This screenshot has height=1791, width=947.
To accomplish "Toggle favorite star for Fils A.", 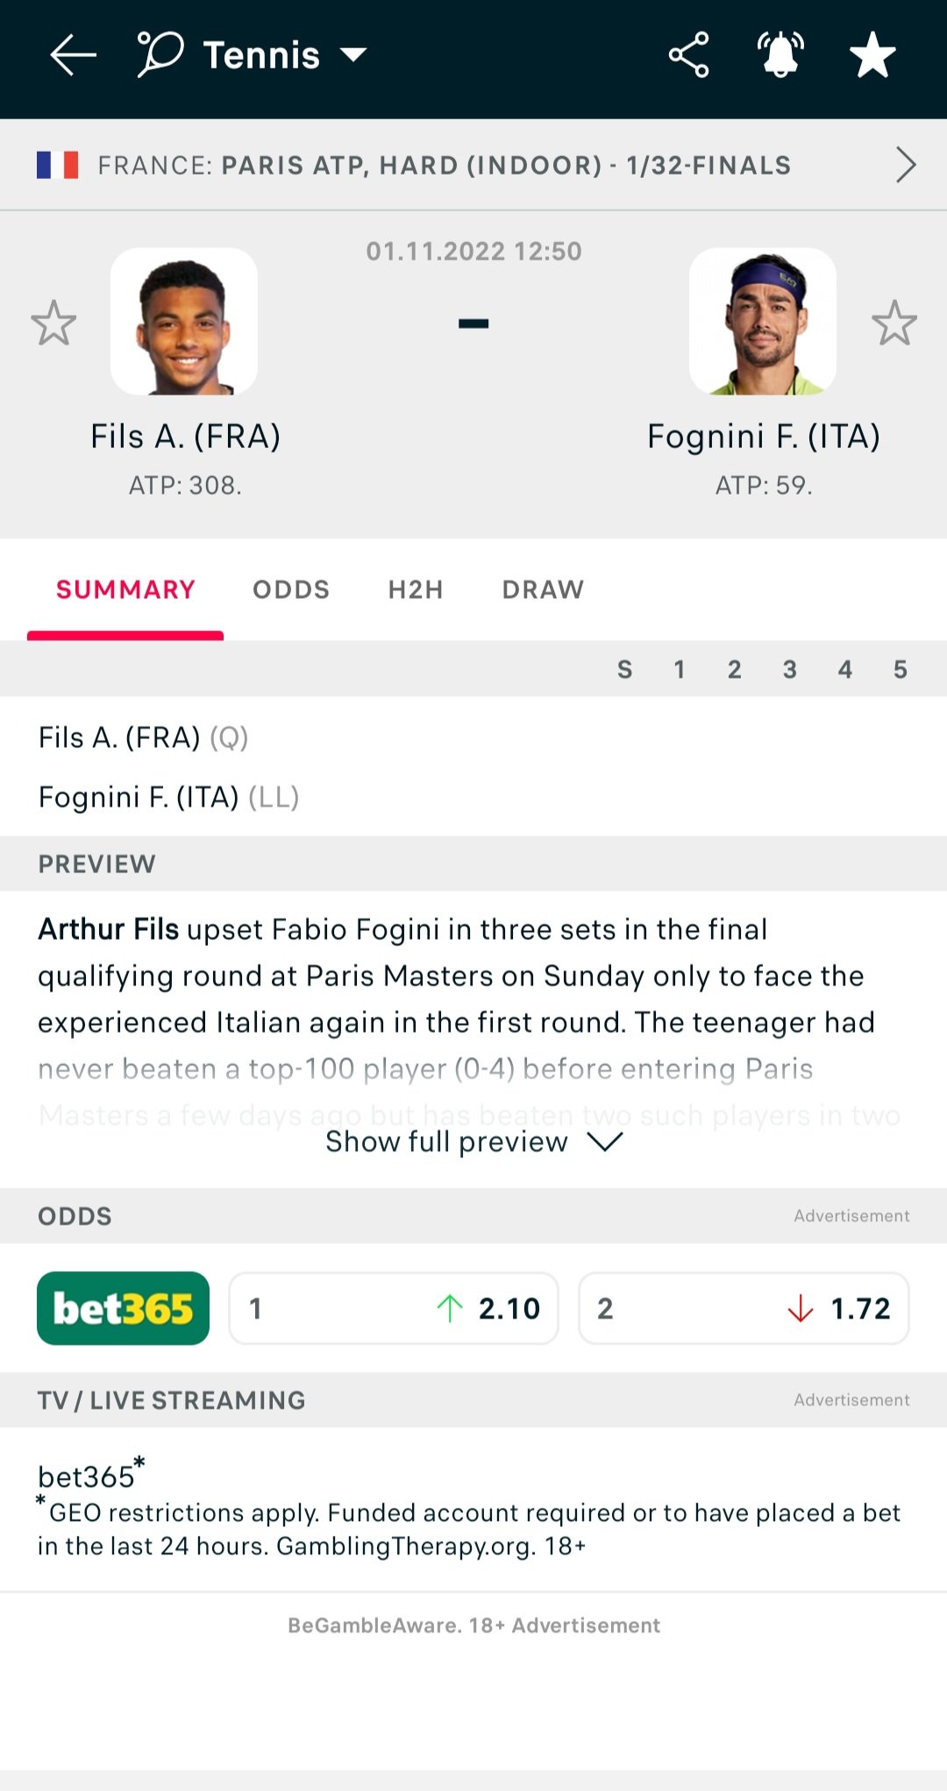I will [x=53, y=323].
